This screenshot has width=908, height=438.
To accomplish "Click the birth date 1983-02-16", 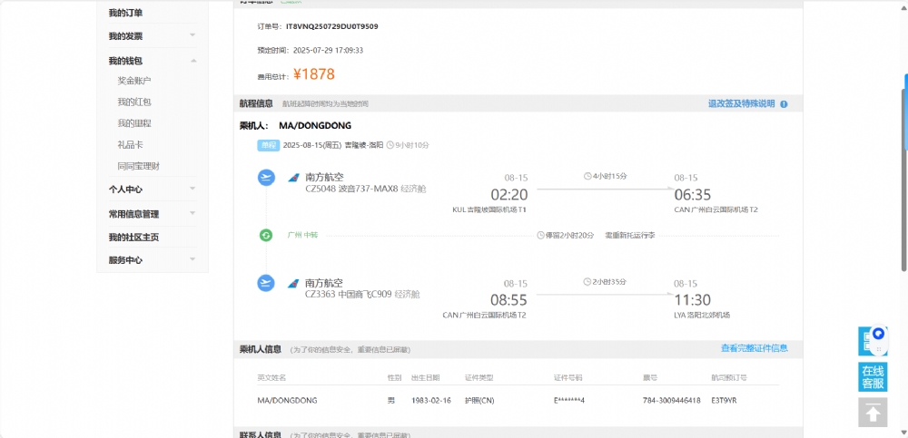I will click(430, 401).
